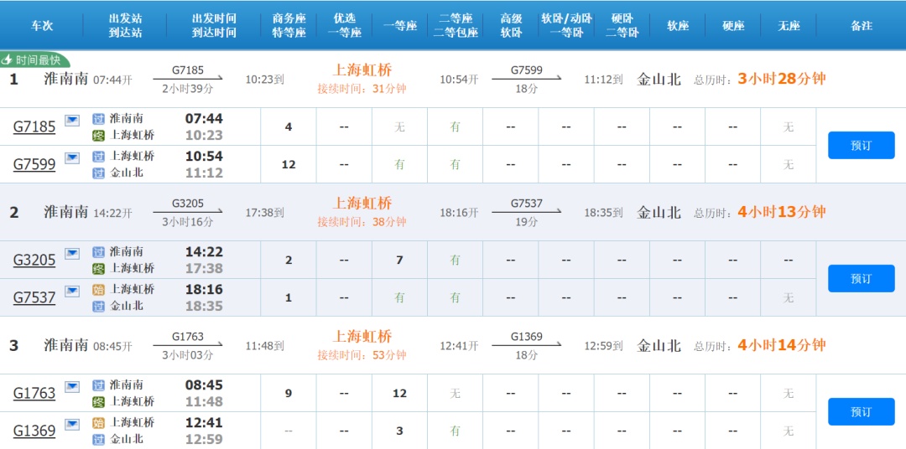Expand the stop list icon beside G7185
The image size is (906, 449).
[72, 121]
